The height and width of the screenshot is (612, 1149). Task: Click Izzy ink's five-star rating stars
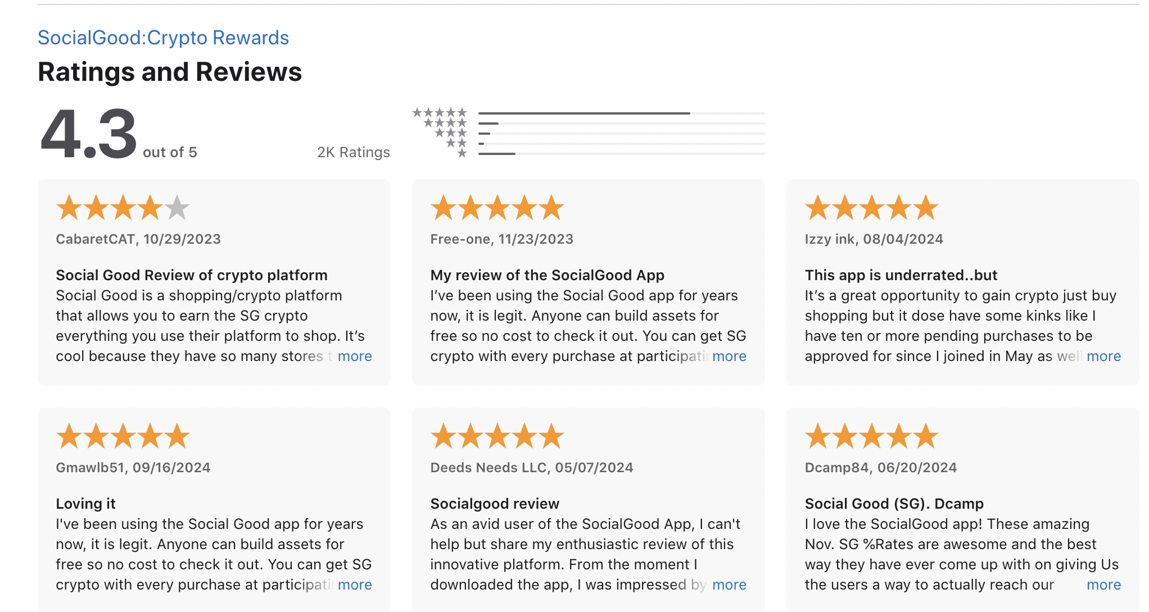click(872, 208)
